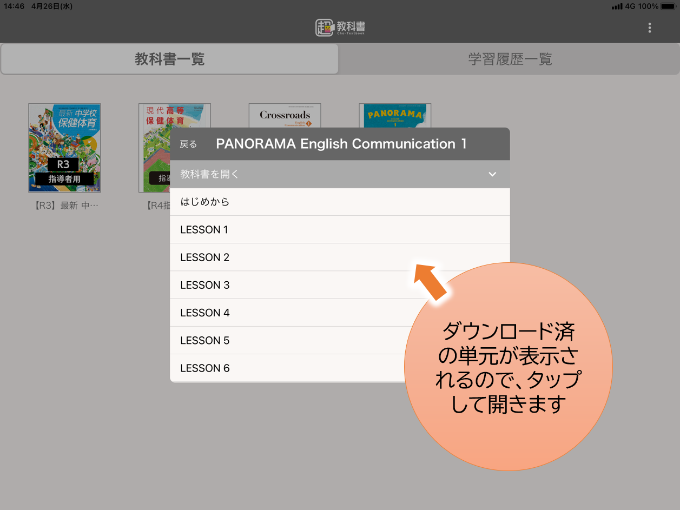The height and width of the screenshot is (510, 680).
Task: Tap the 教科書を開く section header label
Action: point(209,174)
